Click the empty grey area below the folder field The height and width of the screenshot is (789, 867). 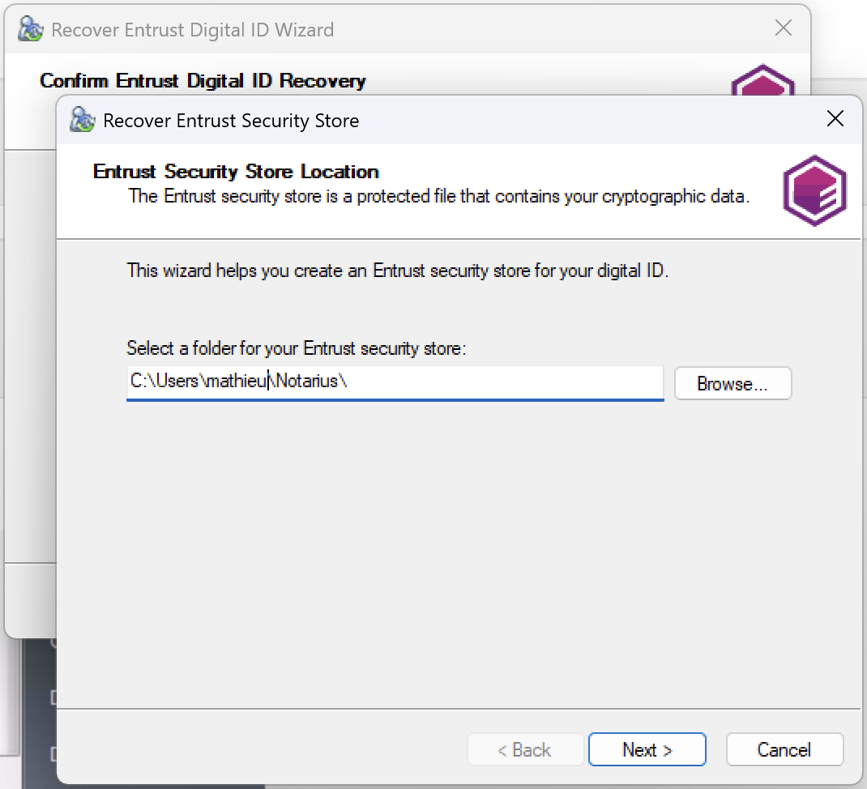pos(454,551)
